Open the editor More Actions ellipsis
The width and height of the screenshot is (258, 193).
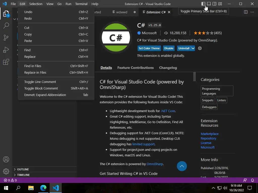[252, 12]
